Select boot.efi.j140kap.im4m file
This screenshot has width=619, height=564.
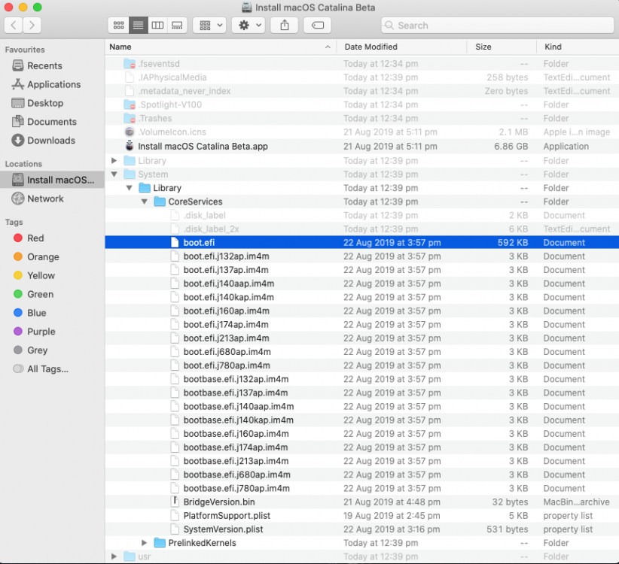pos(361,297)
